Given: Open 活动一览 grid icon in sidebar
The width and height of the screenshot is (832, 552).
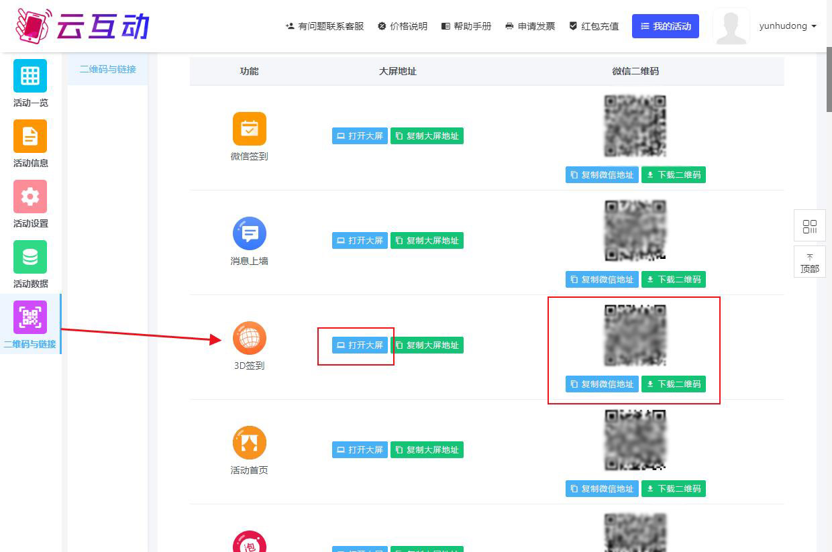Looking at the screenshot, I should point(30,76).
